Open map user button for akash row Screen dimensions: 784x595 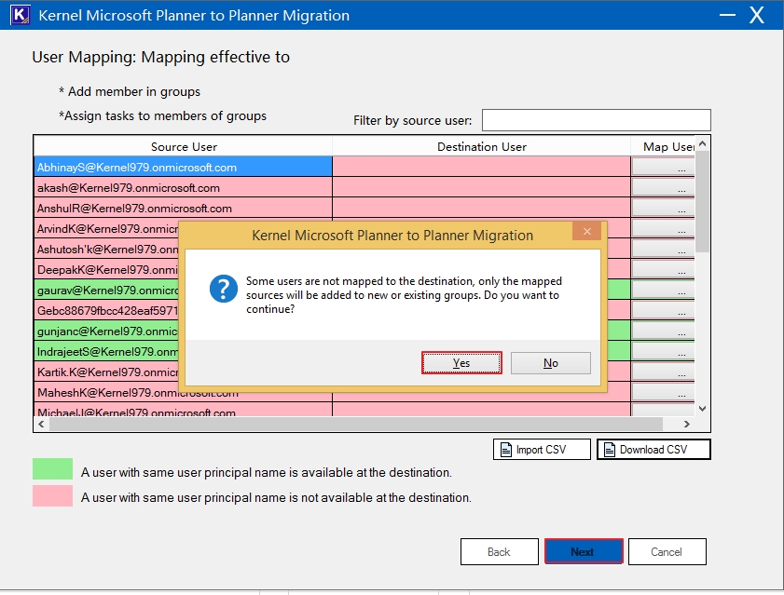663,187
